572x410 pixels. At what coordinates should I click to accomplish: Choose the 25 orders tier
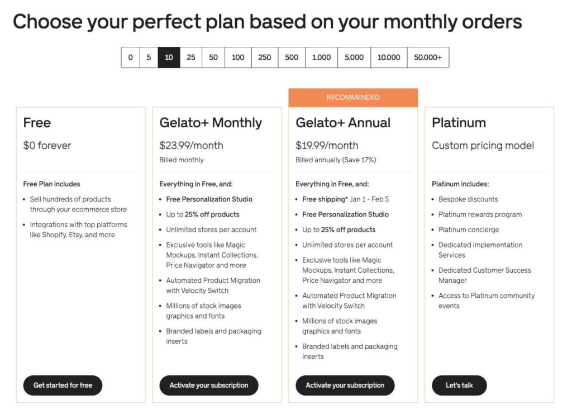(190, 57)
